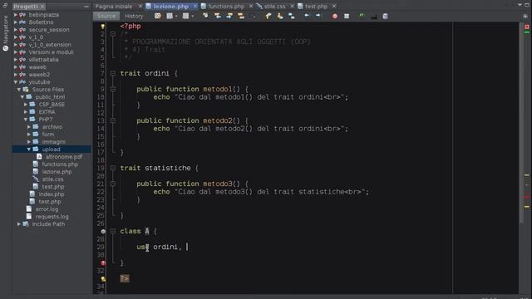Close the stile.css tab
Viewport: 532px width, 299px height.
292,6
